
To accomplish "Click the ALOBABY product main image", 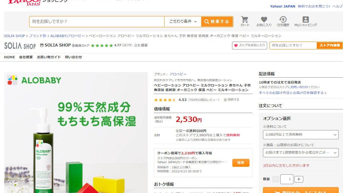I will click(76, 132).
